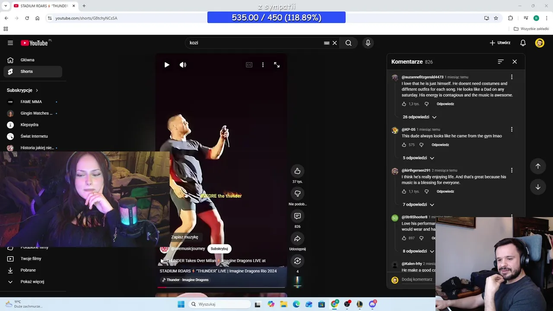Viewport: 553px width, 311px height.
Task: Open Twoje filmy in sidebar
Action: tap(33, 259)
